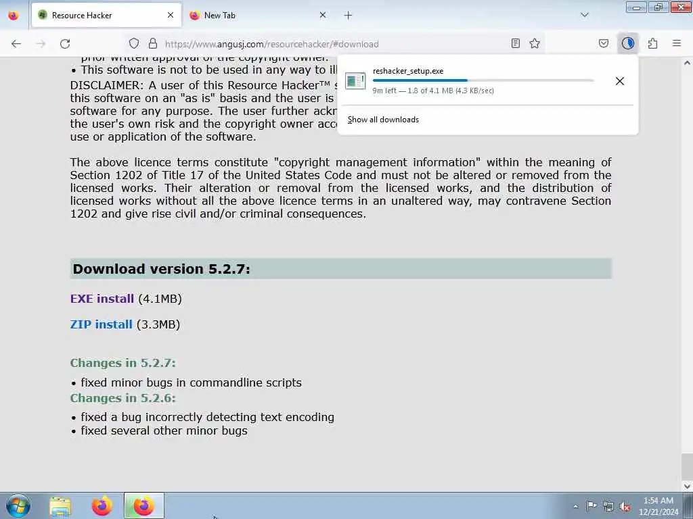Open the Save to Pocket icon

pyautogui.click(x=603, y=43)
